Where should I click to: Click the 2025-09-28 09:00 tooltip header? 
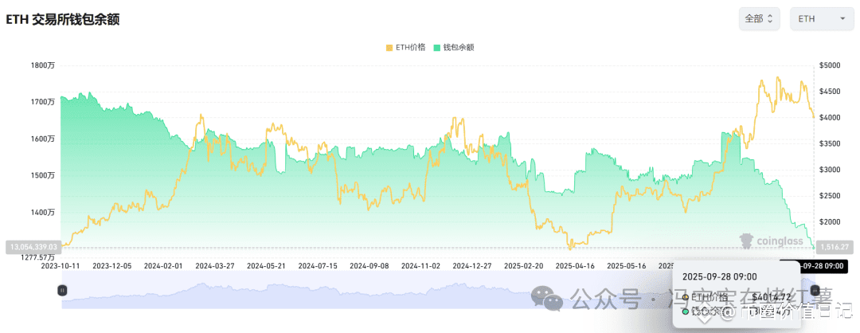720,276
